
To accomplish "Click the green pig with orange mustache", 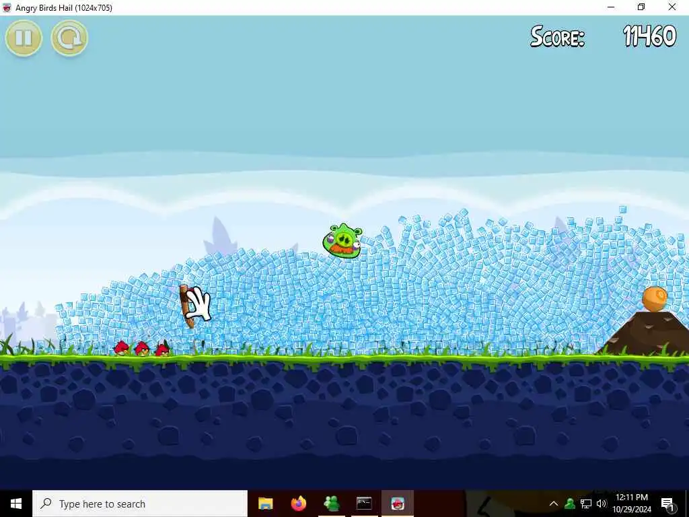I will (x=342, y=240).
